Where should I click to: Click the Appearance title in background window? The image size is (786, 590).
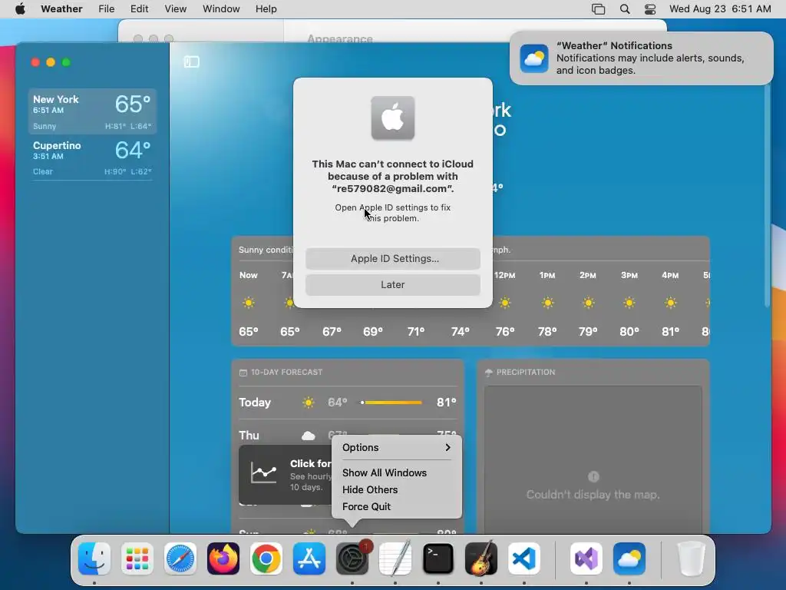click(x=340, y=38)
